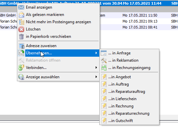Click the globe icon for Anzeige auswählen
178x128 pixels.
pos(21,77)
